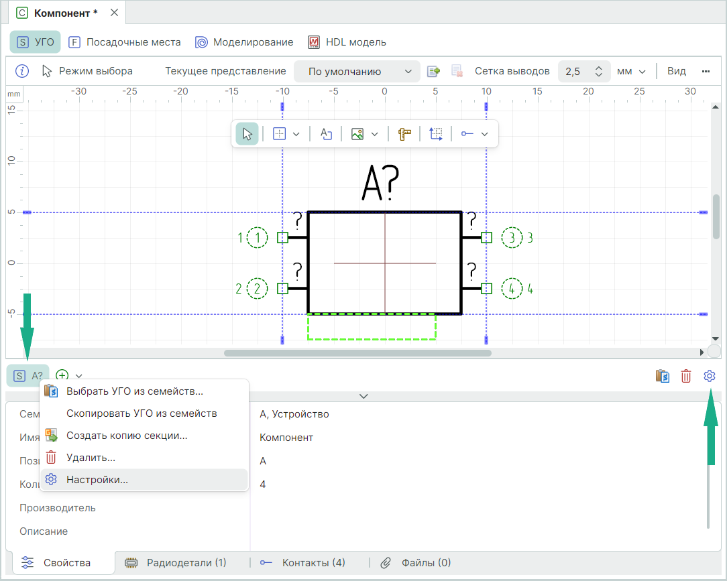Choose Настройки... from the context menu
The image size is (727, 581).
pos(97,480)
